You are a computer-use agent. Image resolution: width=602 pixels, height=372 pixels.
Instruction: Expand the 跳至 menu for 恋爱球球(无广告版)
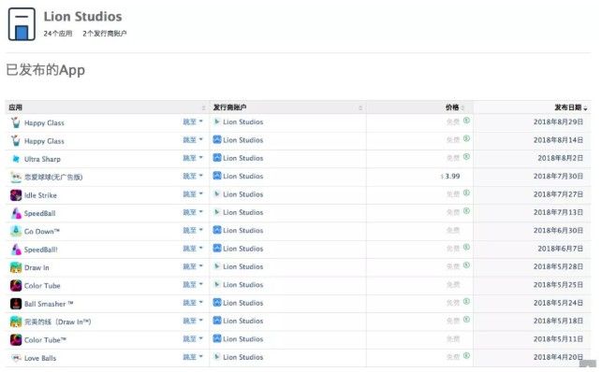[193, 176]
